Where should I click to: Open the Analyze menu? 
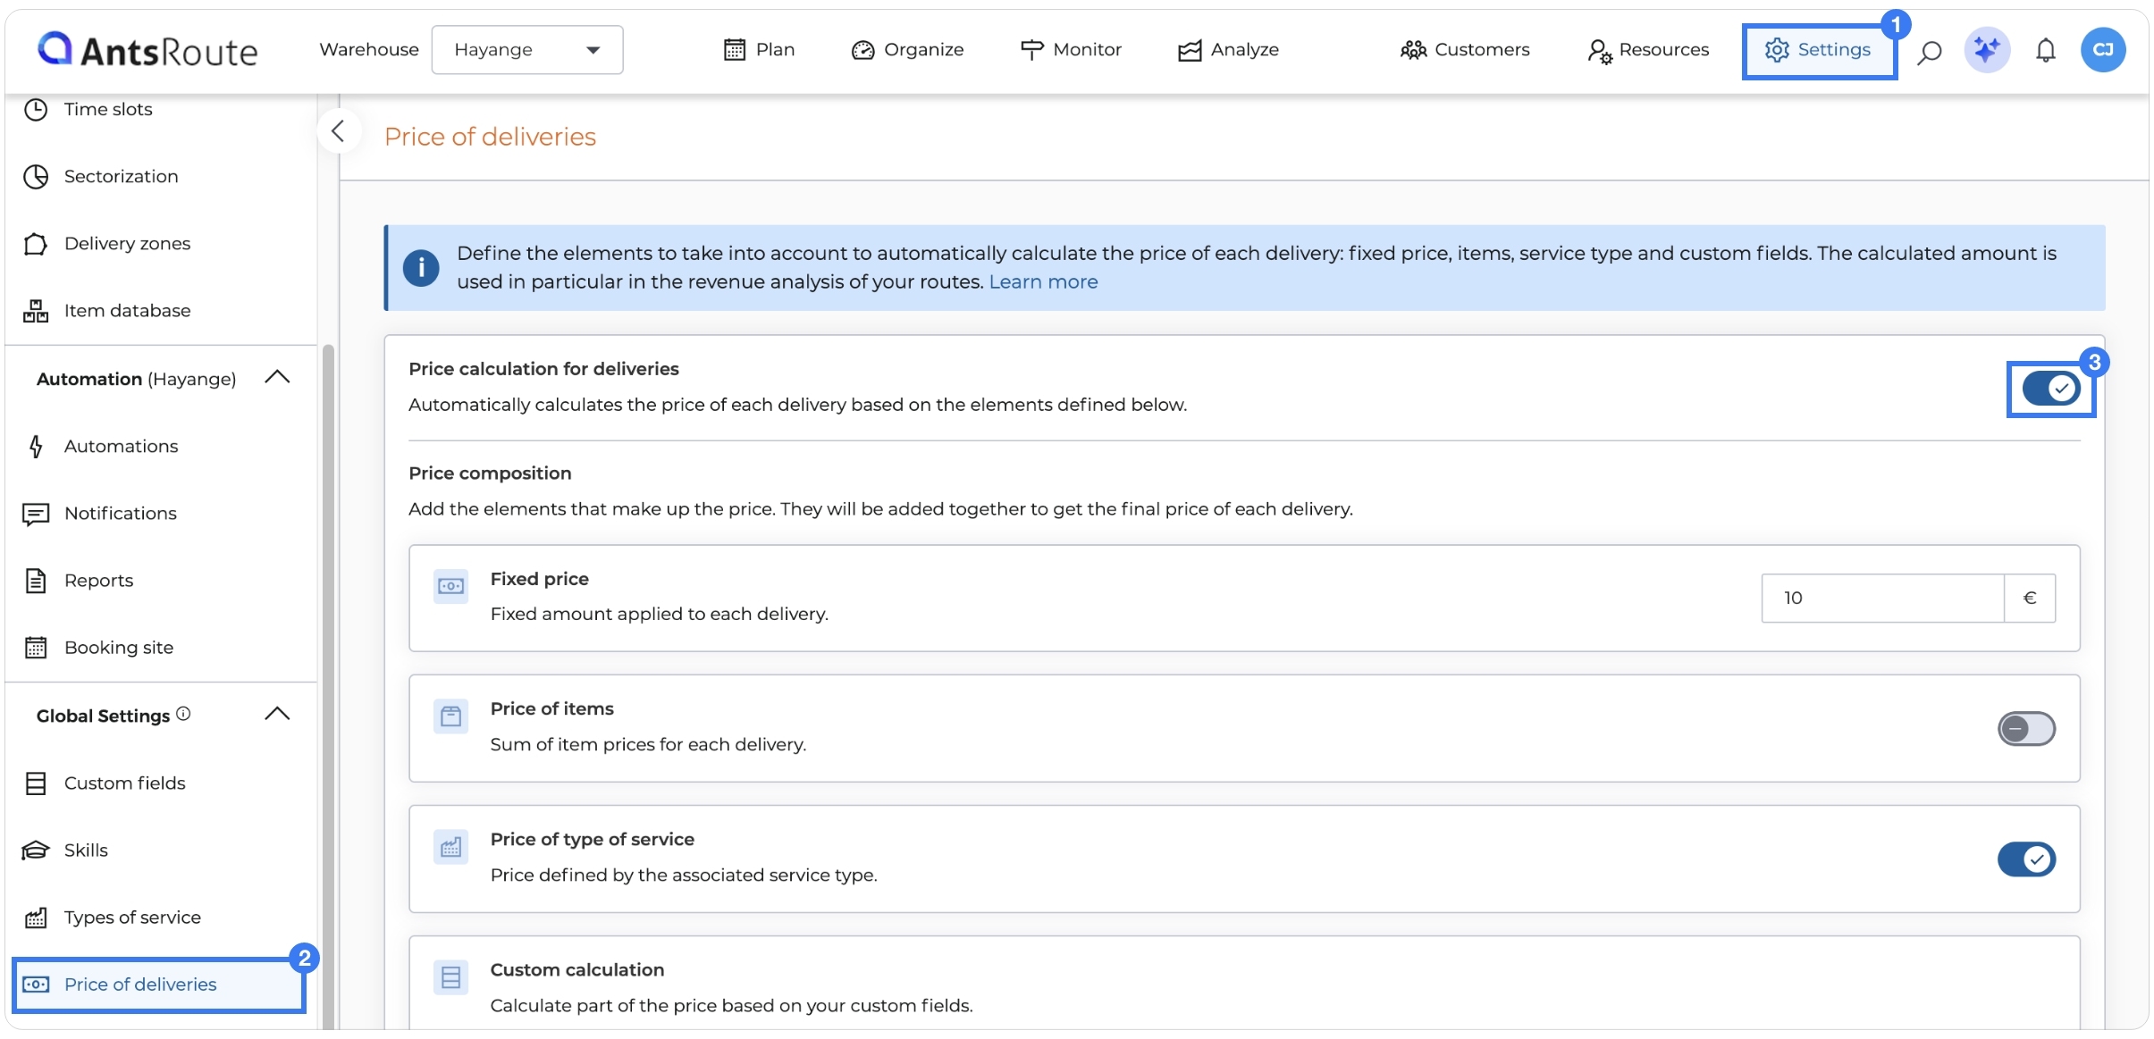pyautogui.click(x=1228, y=50)
